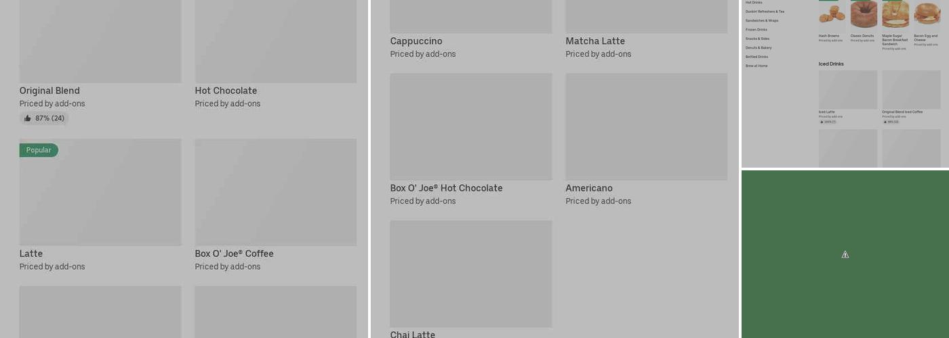Viewport: 949px width, 338px height.
Task: Open the Latte item title
Action: coord(31,254)
